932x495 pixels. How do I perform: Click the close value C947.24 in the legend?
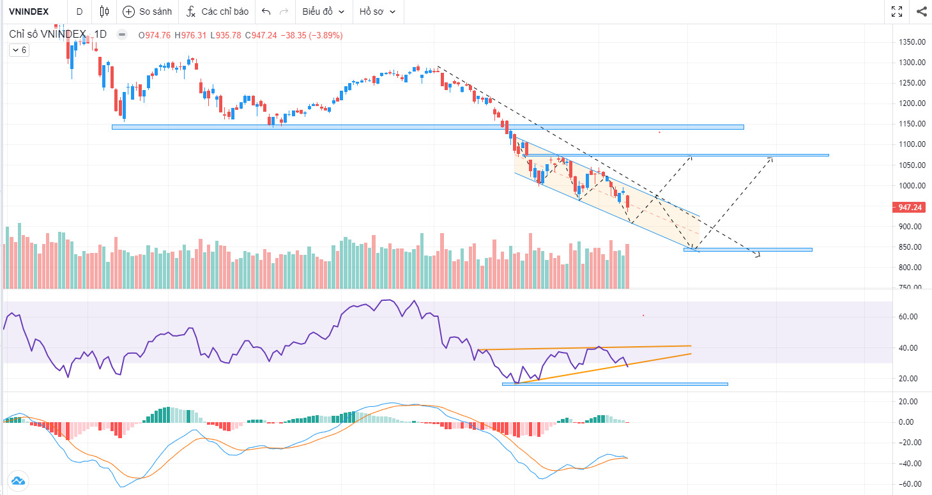click(x=261, y=35)
